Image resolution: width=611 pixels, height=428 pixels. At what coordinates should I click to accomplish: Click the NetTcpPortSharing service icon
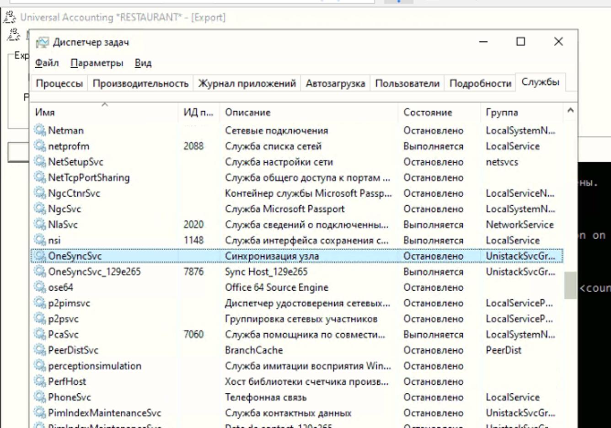[x=40, y=177]
